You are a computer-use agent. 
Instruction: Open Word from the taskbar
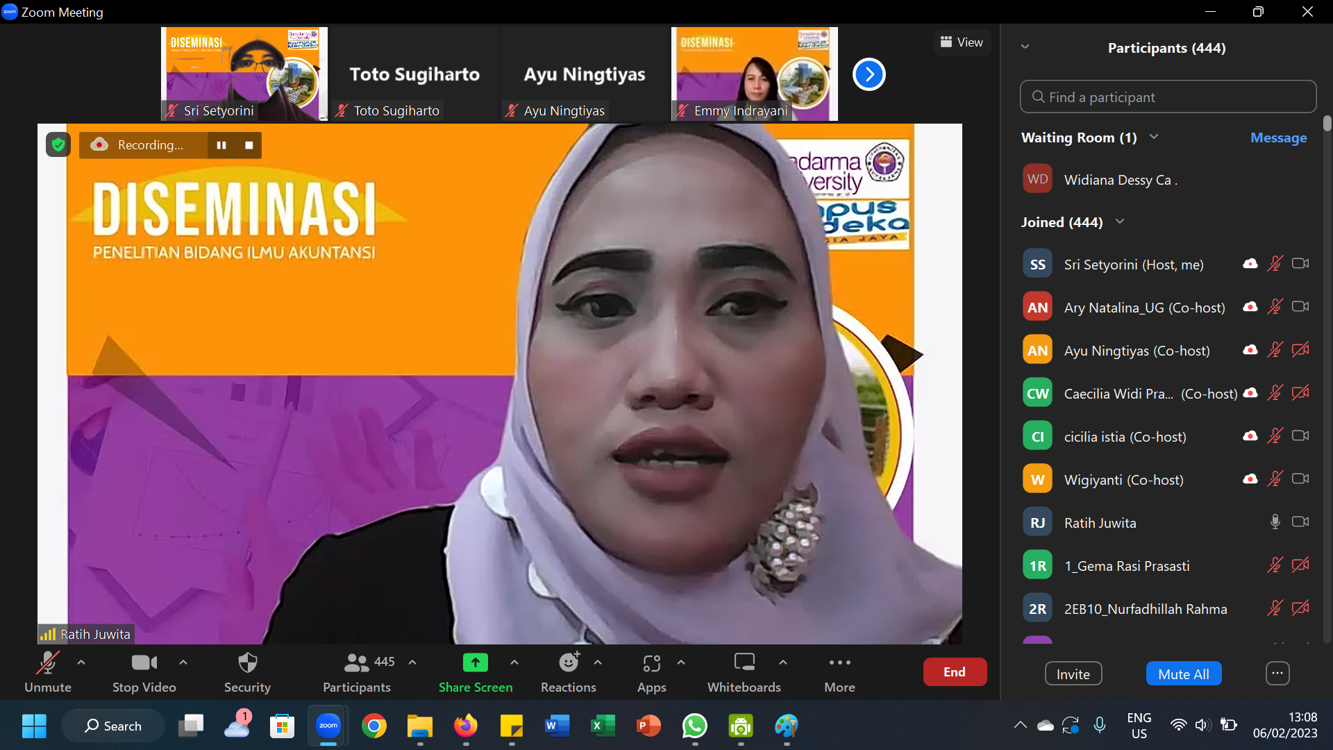(557, 726)
